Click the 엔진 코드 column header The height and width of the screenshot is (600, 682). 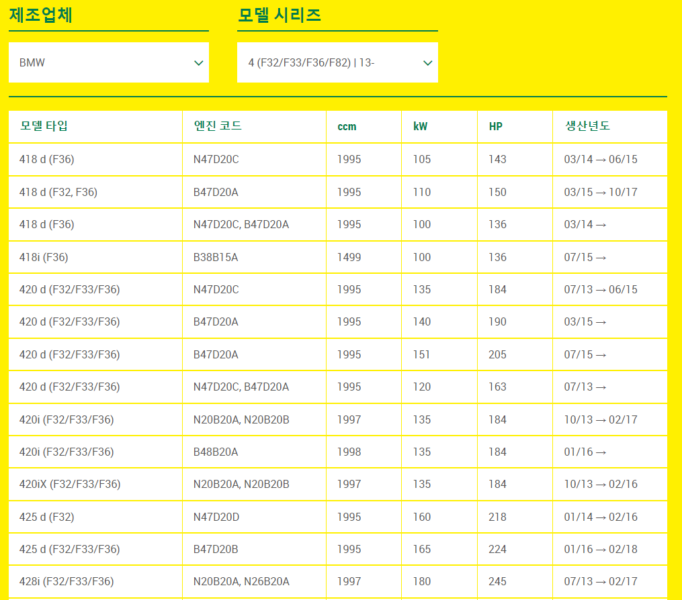tap(218, 126)
